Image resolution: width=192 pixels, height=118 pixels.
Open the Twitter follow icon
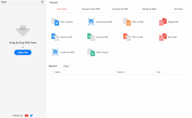(x=31, y=115)
